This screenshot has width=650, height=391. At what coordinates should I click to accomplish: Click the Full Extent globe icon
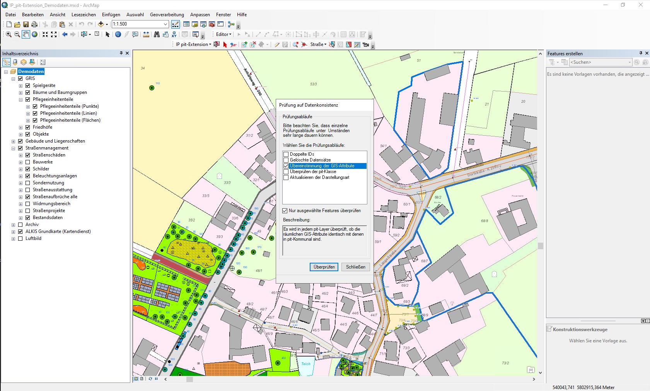coord(35,34)
